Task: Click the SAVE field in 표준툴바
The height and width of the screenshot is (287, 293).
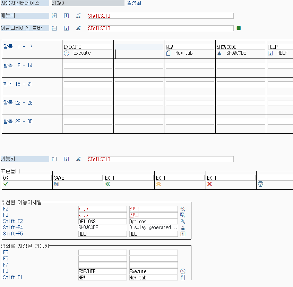Action: pos(78,178)
